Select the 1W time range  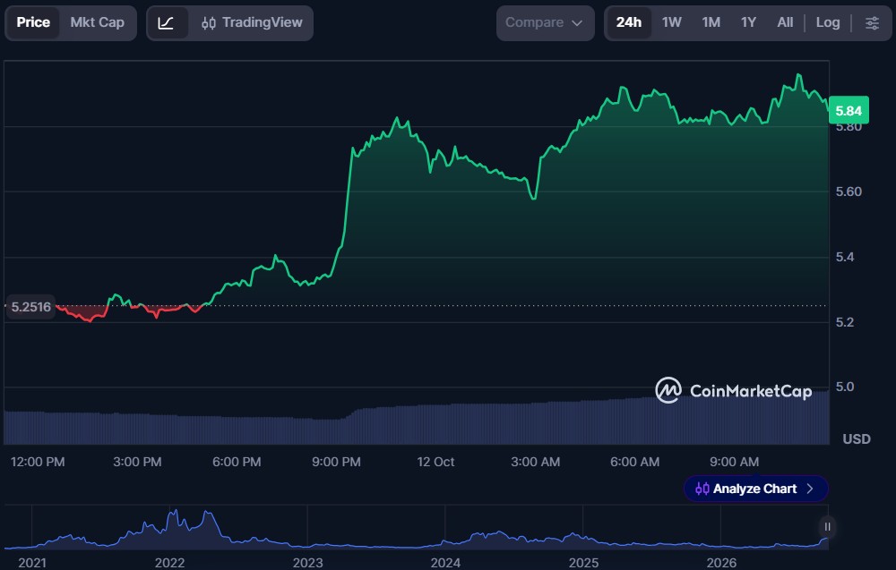coord(671,23)
